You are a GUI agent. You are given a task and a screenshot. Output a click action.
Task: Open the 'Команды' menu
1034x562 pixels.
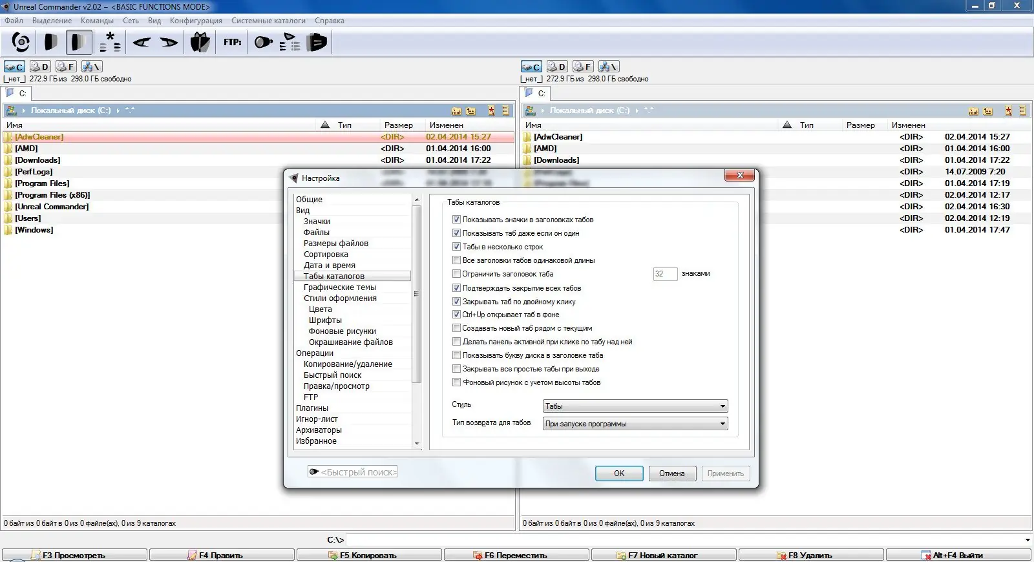(x=97, y=21)
